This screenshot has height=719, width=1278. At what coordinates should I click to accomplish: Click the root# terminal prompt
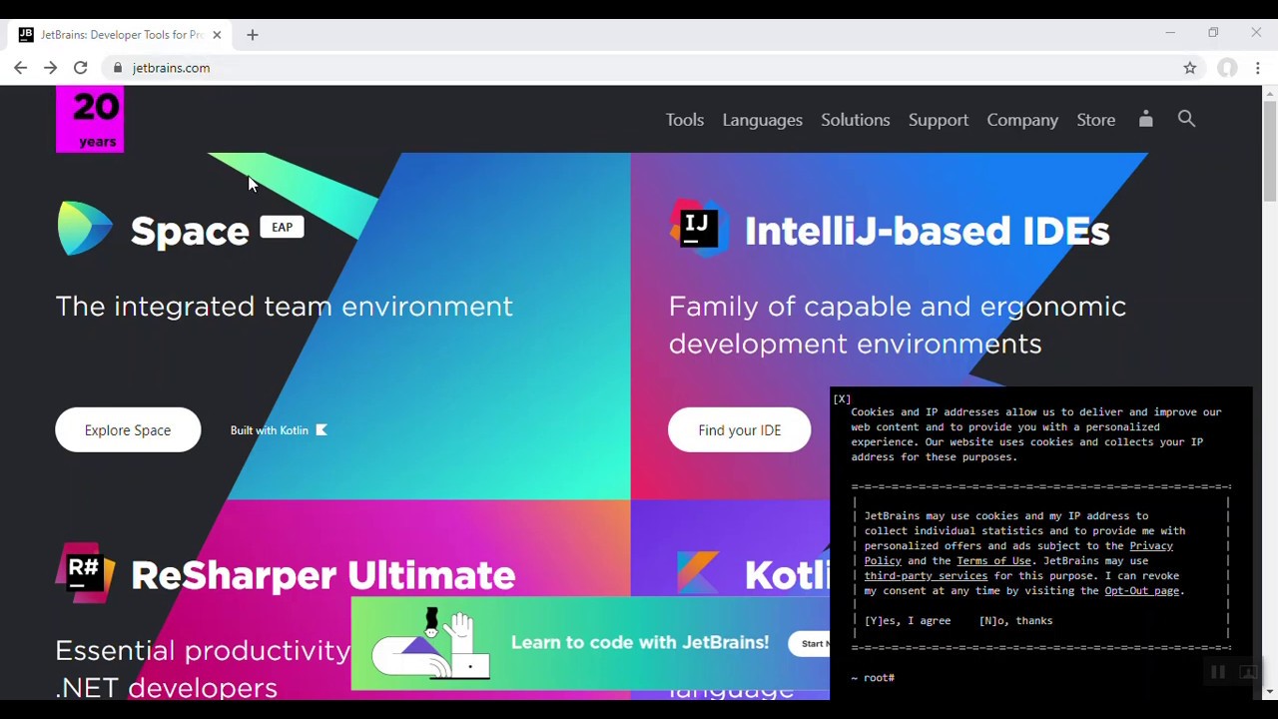874,678
